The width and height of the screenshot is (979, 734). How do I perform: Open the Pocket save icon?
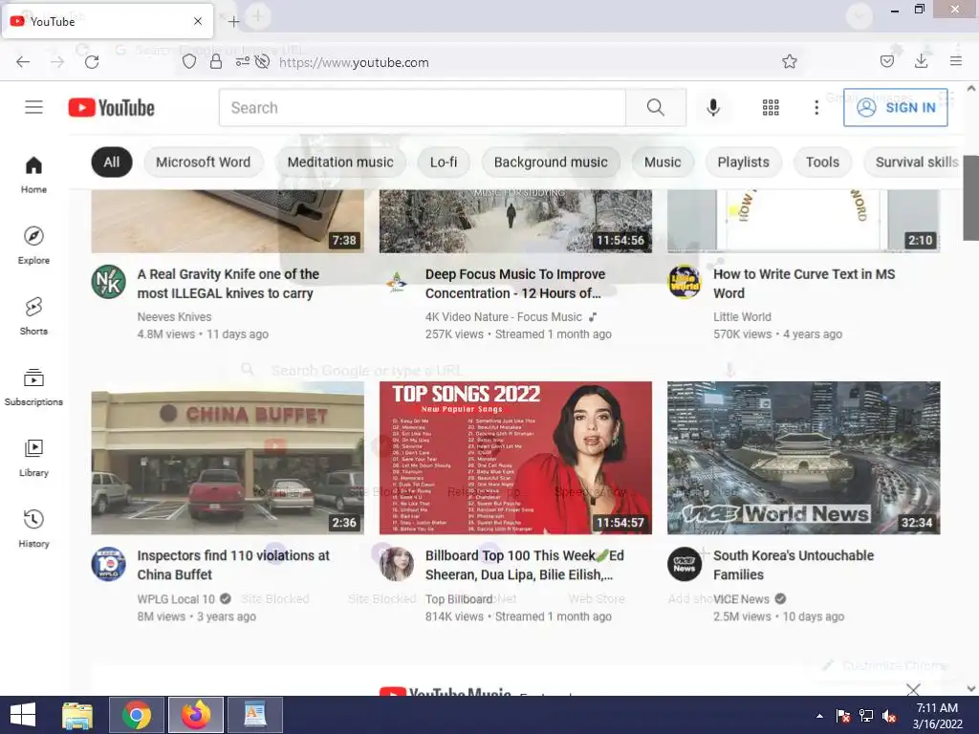pyautogui.click(x=886, y=61)
